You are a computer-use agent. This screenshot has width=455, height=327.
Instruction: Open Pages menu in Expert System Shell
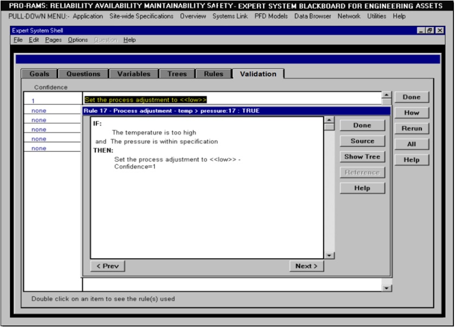pos(54,39)
